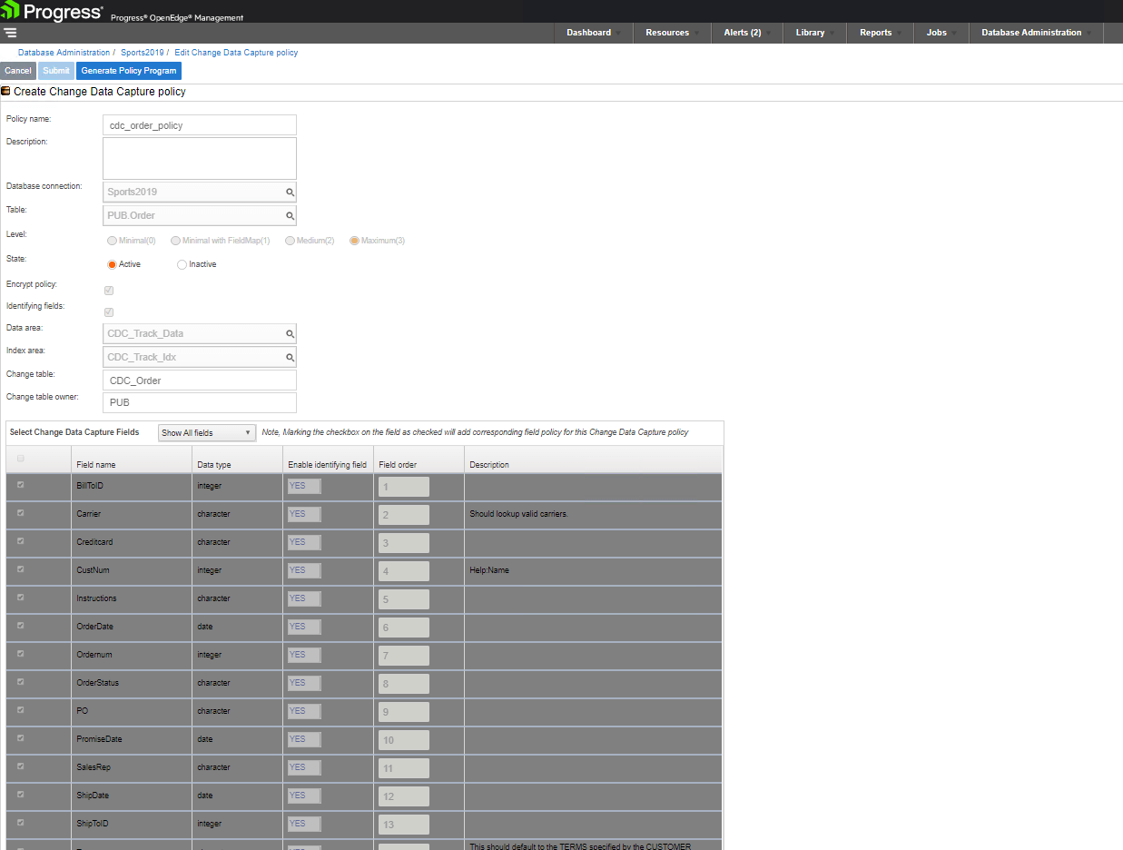Image resolution: width=1123 pixels, height=850 pixels.
Task: Toggle YES identifying field switch for Carrier
Action: pos(304,514)
